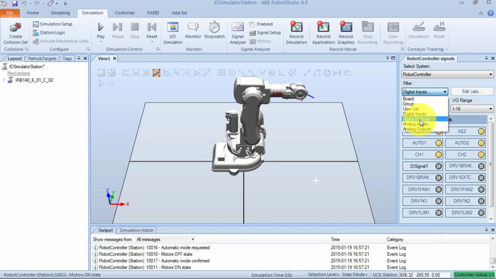Open the Filter dropdown
The height and width of the screenshot is (279, 496).
point(425,92)
